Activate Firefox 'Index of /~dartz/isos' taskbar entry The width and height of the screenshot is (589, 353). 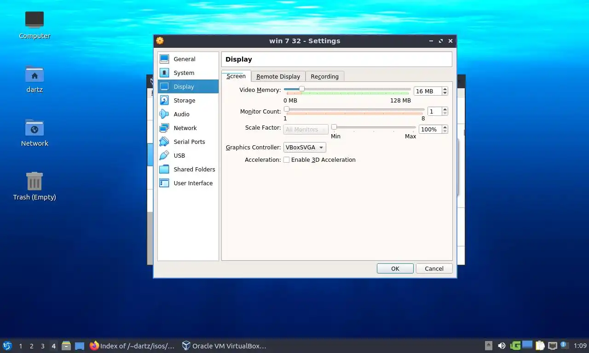pyautogui.click(x=133, y=346)
